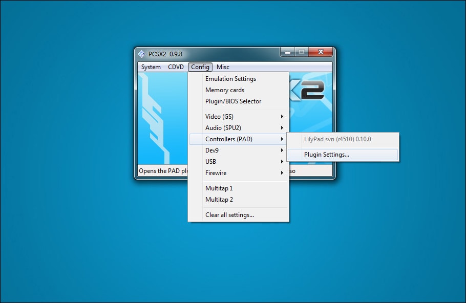Click the Dev9 submenu arrow
The image size is (466, 303).
pos(282,150)
